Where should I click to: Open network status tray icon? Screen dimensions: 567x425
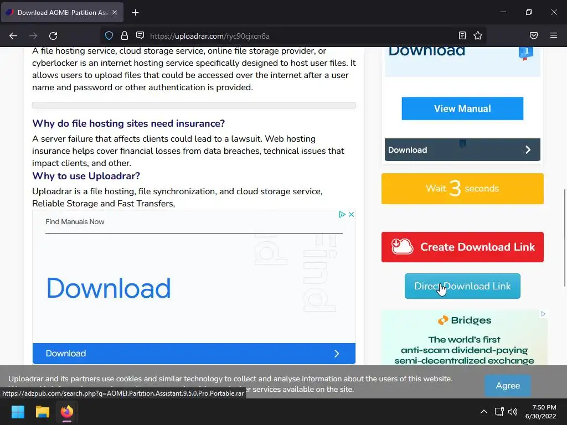[x=499, y=412]
